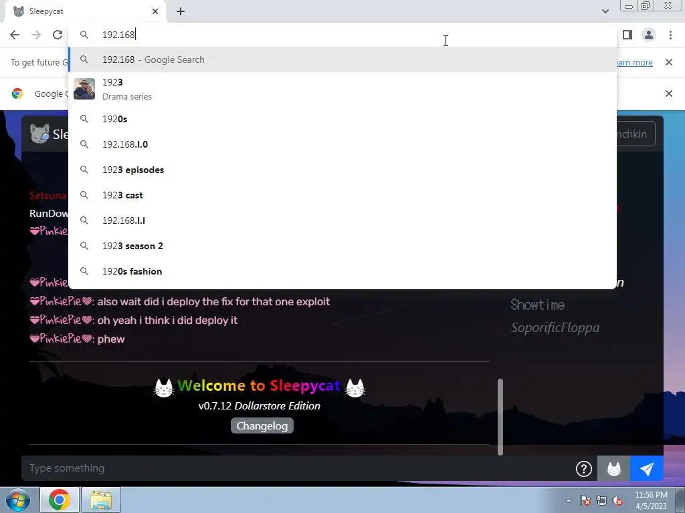Dismiss the 'To get future' update infobar
Viewport: 685px width, 513px height.
[668, 62]
